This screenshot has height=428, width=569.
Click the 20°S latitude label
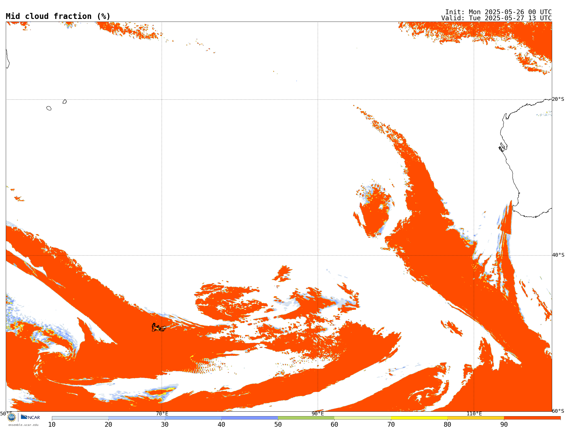(558, 99)
